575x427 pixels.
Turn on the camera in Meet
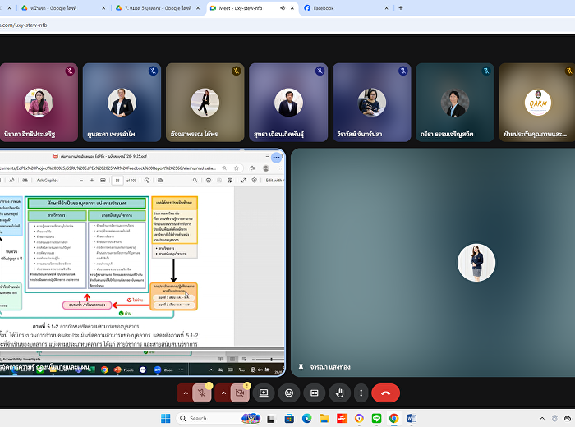tap(240, 393)
